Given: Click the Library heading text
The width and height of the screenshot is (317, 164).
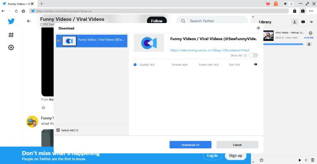Looking at the screenshot, I should (265, 22).
